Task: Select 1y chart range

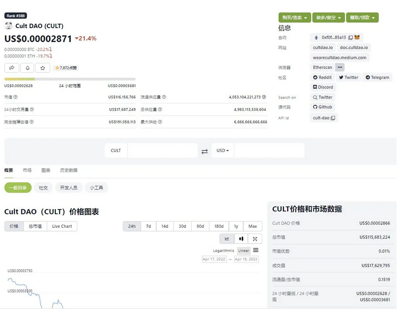Action: (236, 226)
